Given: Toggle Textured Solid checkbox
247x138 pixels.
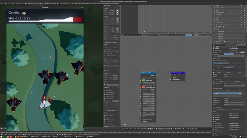Looking at the screenshot, I should [x=105, y=116].
